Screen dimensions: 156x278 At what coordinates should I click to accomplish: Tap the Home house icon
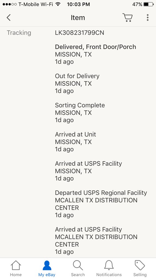click(16, 265)
